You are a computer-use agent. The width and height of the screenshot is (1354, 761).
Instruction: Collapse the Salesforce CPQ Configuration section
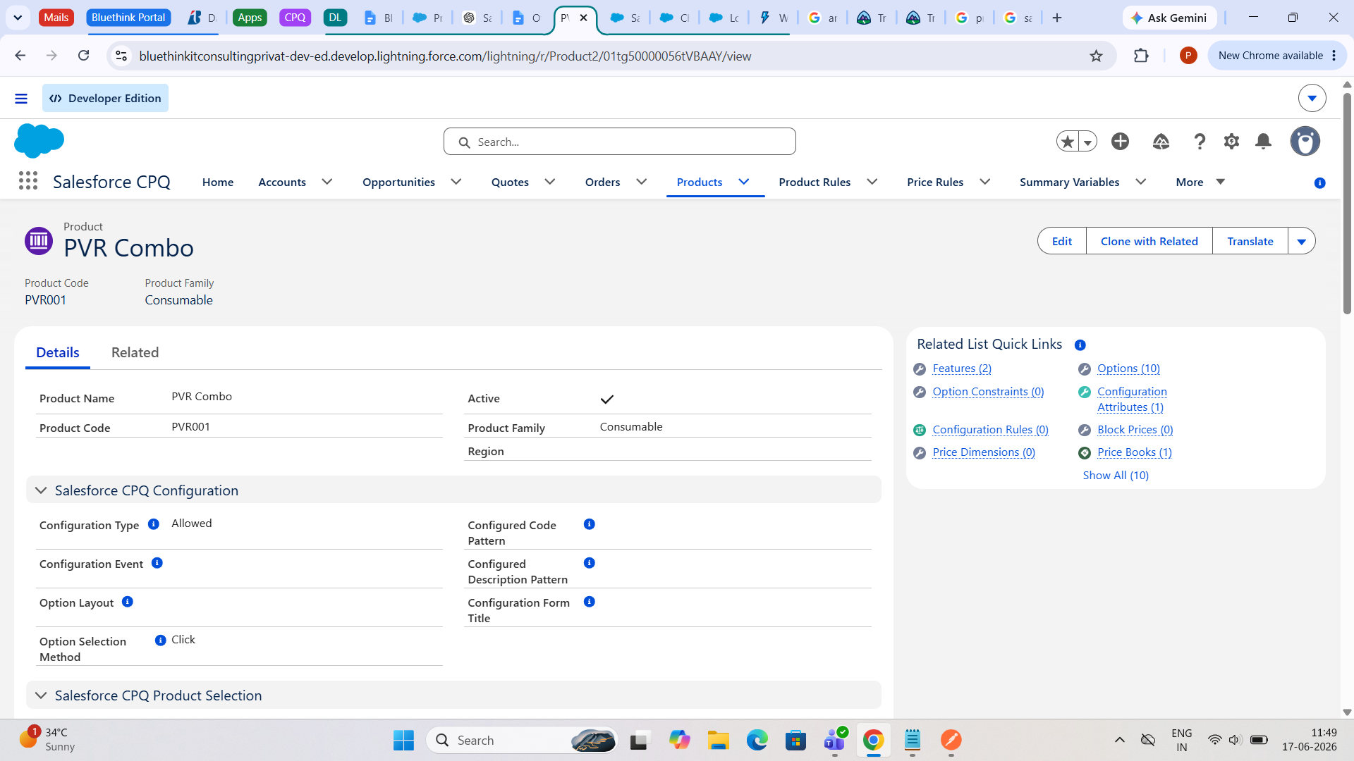coord(41,490)
